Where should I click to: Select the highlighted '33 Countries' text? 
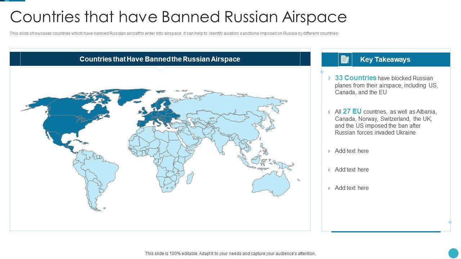(x=355, y=78)
